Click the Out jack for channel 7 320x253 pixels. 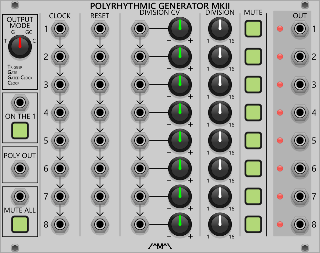point(300,196)
